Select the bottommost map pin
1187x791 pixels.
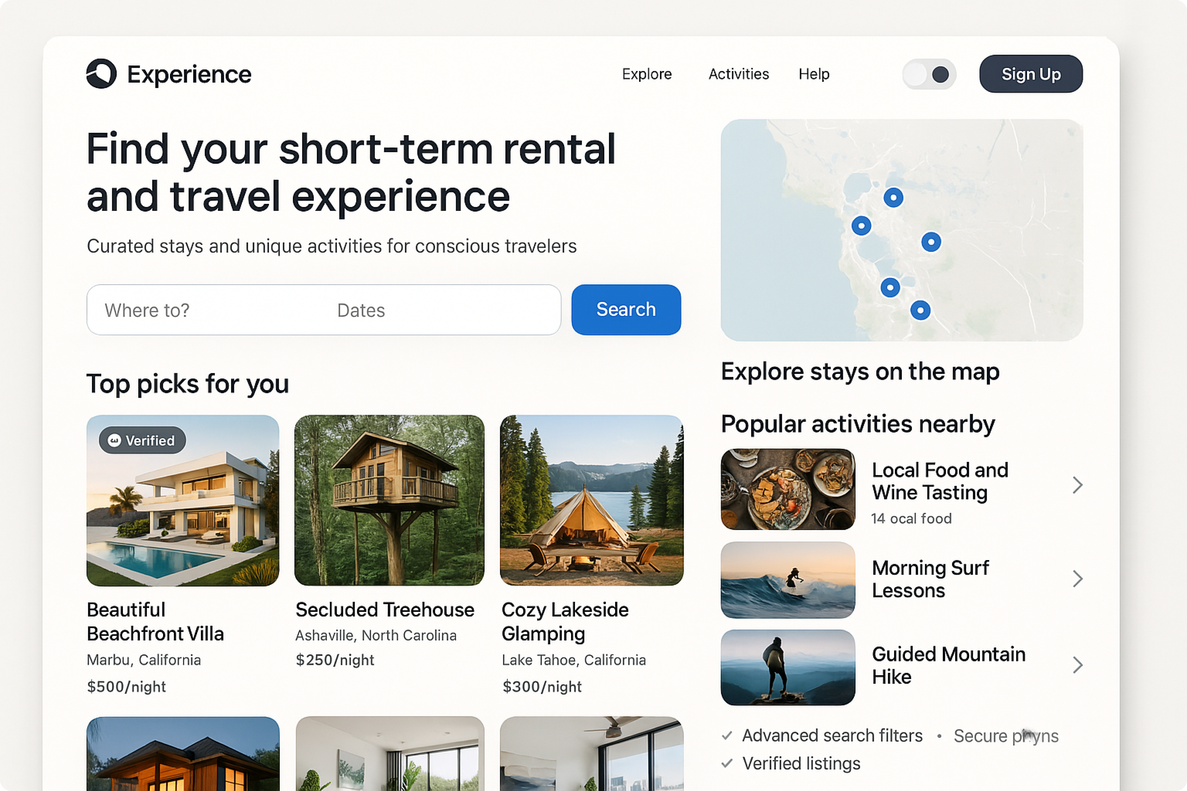click(x=921, y=310)
